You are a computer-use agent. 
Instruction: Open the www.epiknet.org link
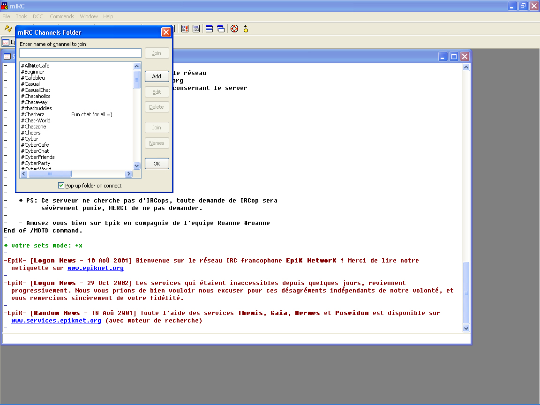(96, 268)
